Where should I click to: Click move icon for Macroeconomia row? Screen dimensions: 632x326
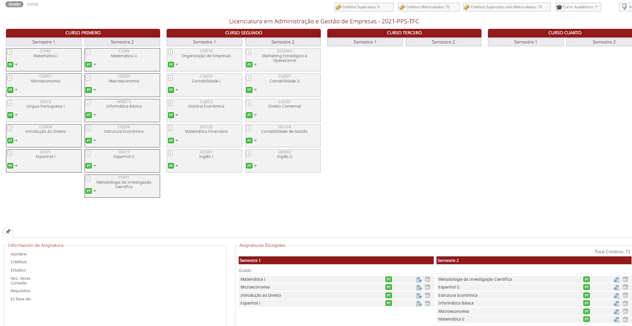616,311
